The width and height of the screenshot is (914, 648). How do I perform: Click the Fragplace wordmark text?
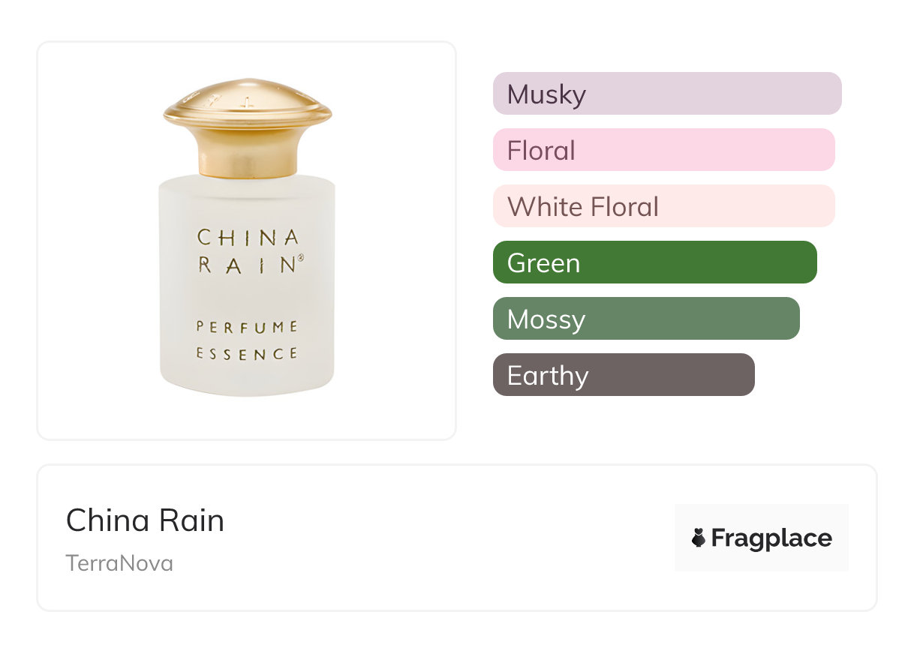771,538
